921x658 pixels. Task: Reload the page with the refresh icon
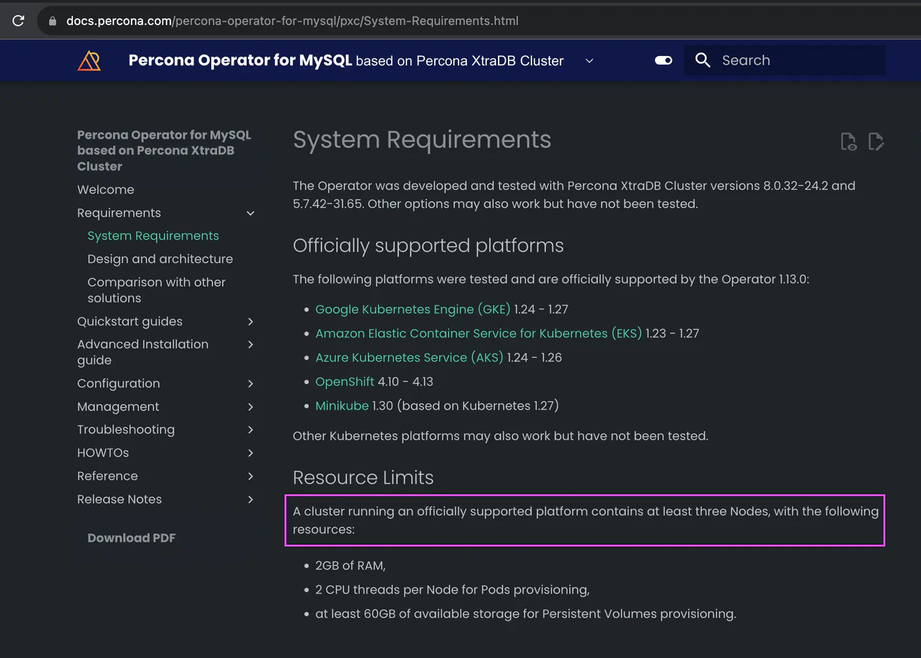tap(18, 20)
